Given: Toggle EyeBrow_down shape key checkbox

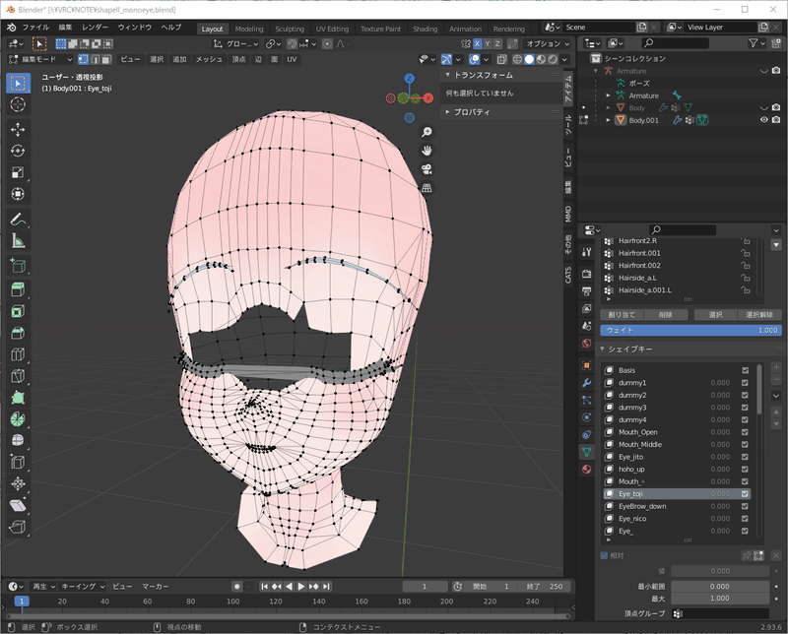Looking at the screenshot, I should pyautogui.click(x=745, y=506).
